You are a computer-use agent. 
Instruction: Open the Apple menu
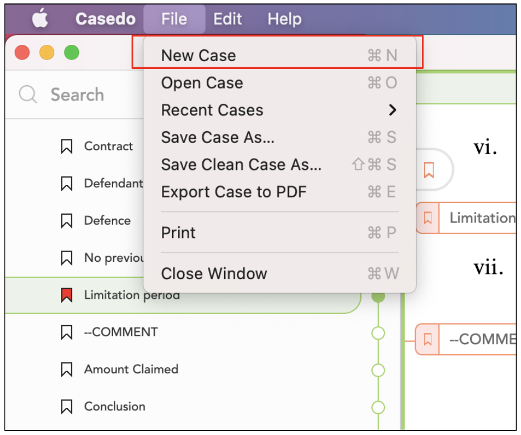tap(40, 18)
